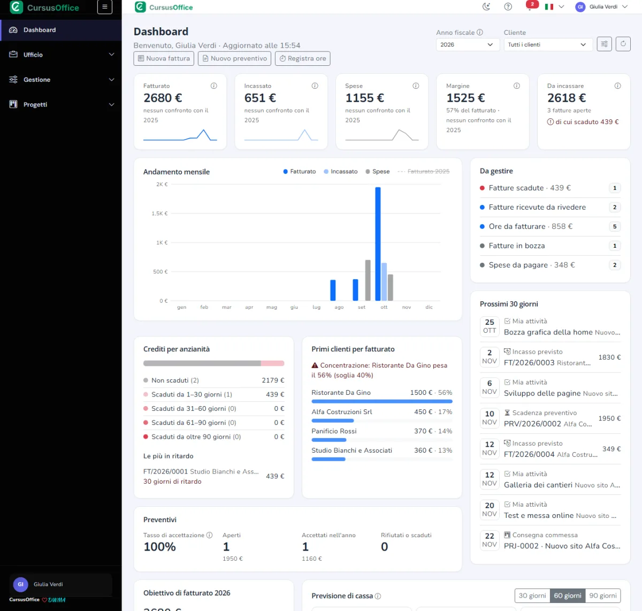Image resolution: width=642 pixels, height=611 pixels.
Task: Click the Crediti per anzianità progress bar
Action: pos(214,363)
